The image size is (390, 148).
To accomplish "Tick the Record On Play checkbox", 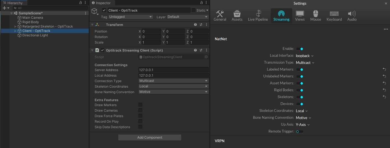I will click(140, 122).
